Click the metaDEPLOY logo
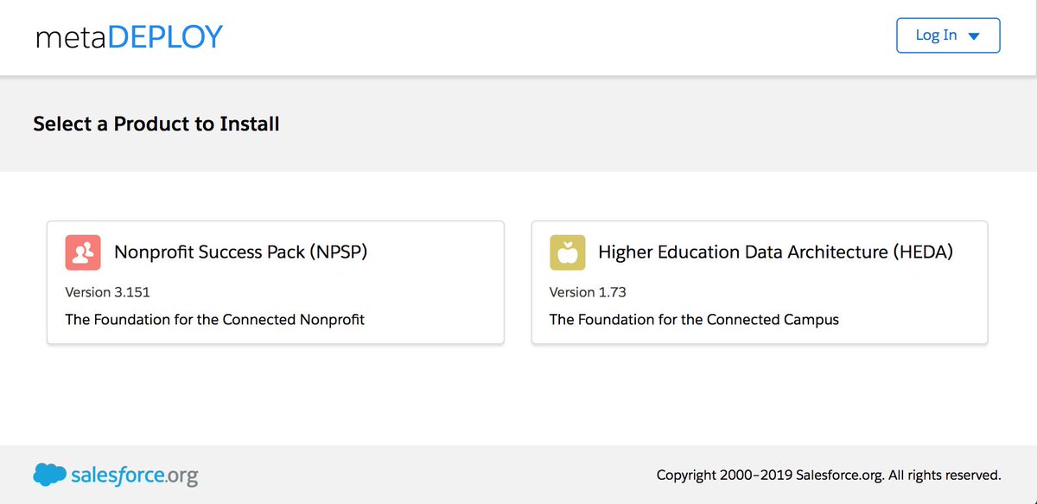 129,37
